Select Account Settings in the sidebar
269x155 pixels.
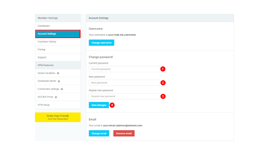coord(58,34)
